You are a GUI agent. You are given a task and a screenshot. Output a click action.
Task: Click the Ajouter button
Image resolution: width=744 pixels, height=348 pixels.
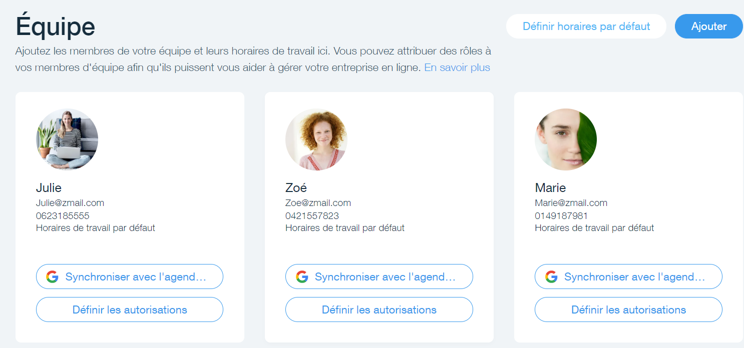point(708,26)
